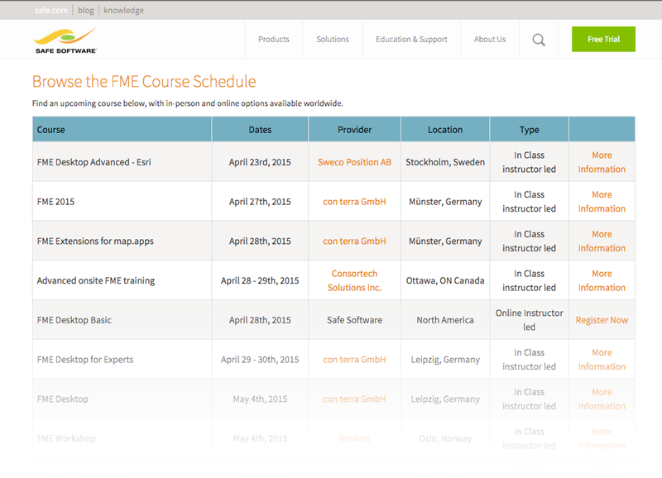Click the Provider column header
This screenshot has width=662, height=478.
[x=355, y=130]
